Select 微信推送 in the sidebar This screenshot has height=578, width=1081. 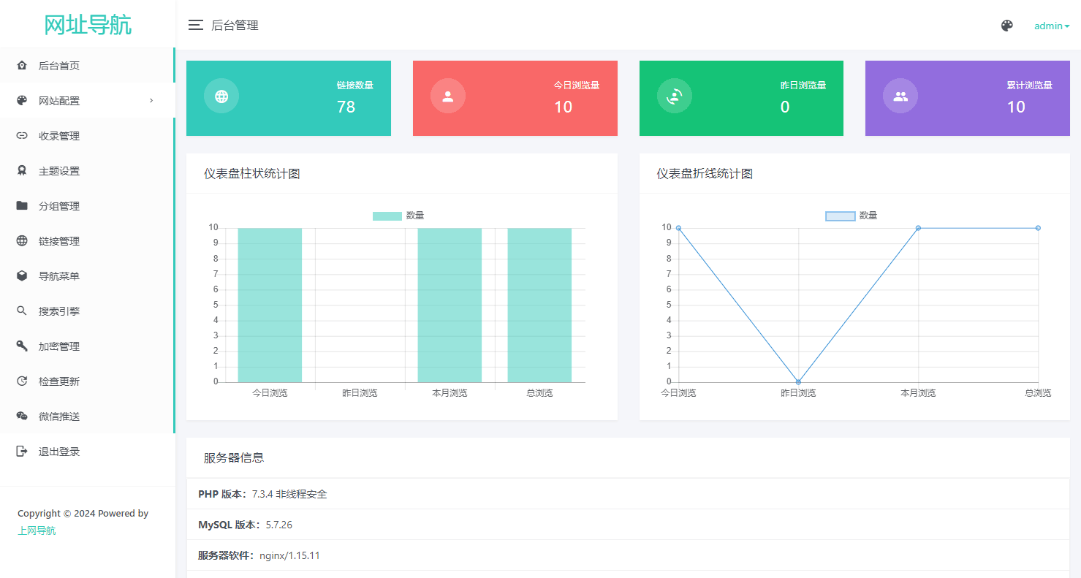87,417
